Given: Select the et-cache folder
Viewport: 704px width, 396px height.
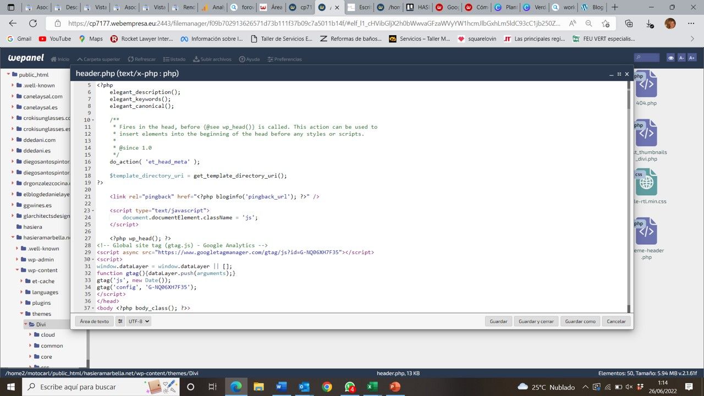Looking at the screenshot, I should 39,281.
